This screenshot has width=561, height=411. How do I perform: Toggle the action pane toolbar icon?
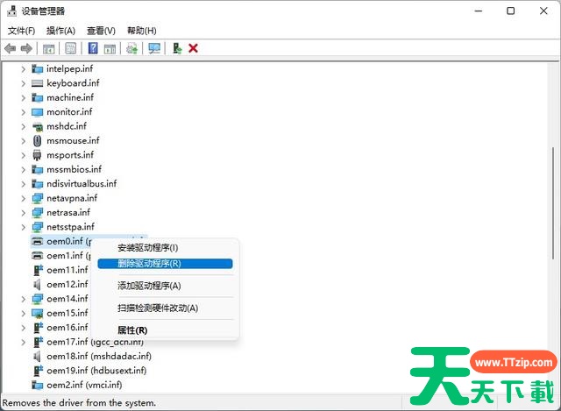point(110,48)
